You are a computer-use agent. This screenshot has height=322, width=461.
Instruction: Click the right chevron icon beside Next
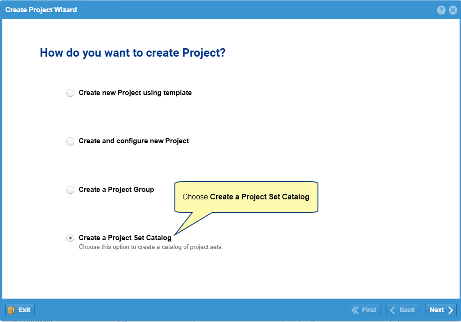pyautogui.click(x=450, y=310)
